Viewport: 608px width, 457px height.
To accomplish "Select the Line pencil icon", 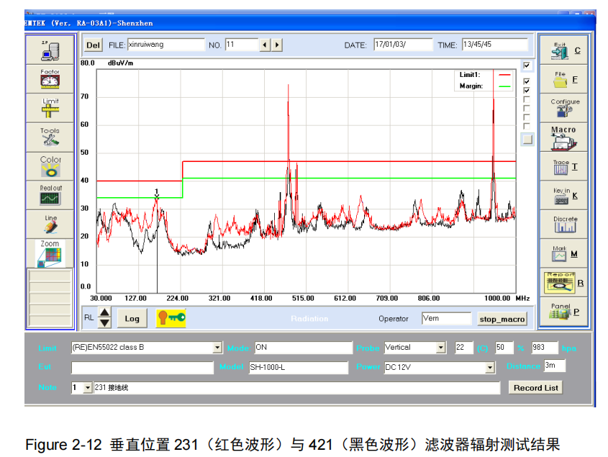I will [50, 224].
